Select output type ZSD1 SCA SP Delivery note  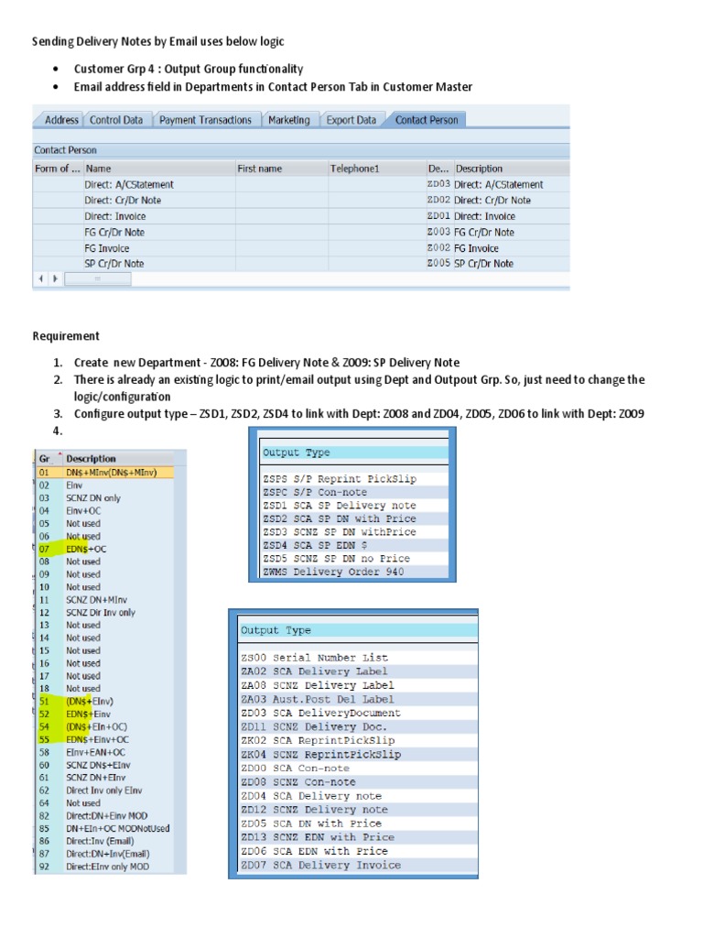pos(354,505)
